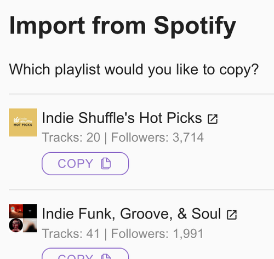Click the copy pages icon in the Indie Funk COPY button
Screen dimensions: 274x259
click(106, 256)
